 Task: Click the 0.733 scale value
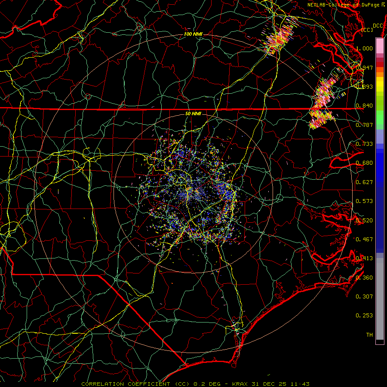pos(364,144)
